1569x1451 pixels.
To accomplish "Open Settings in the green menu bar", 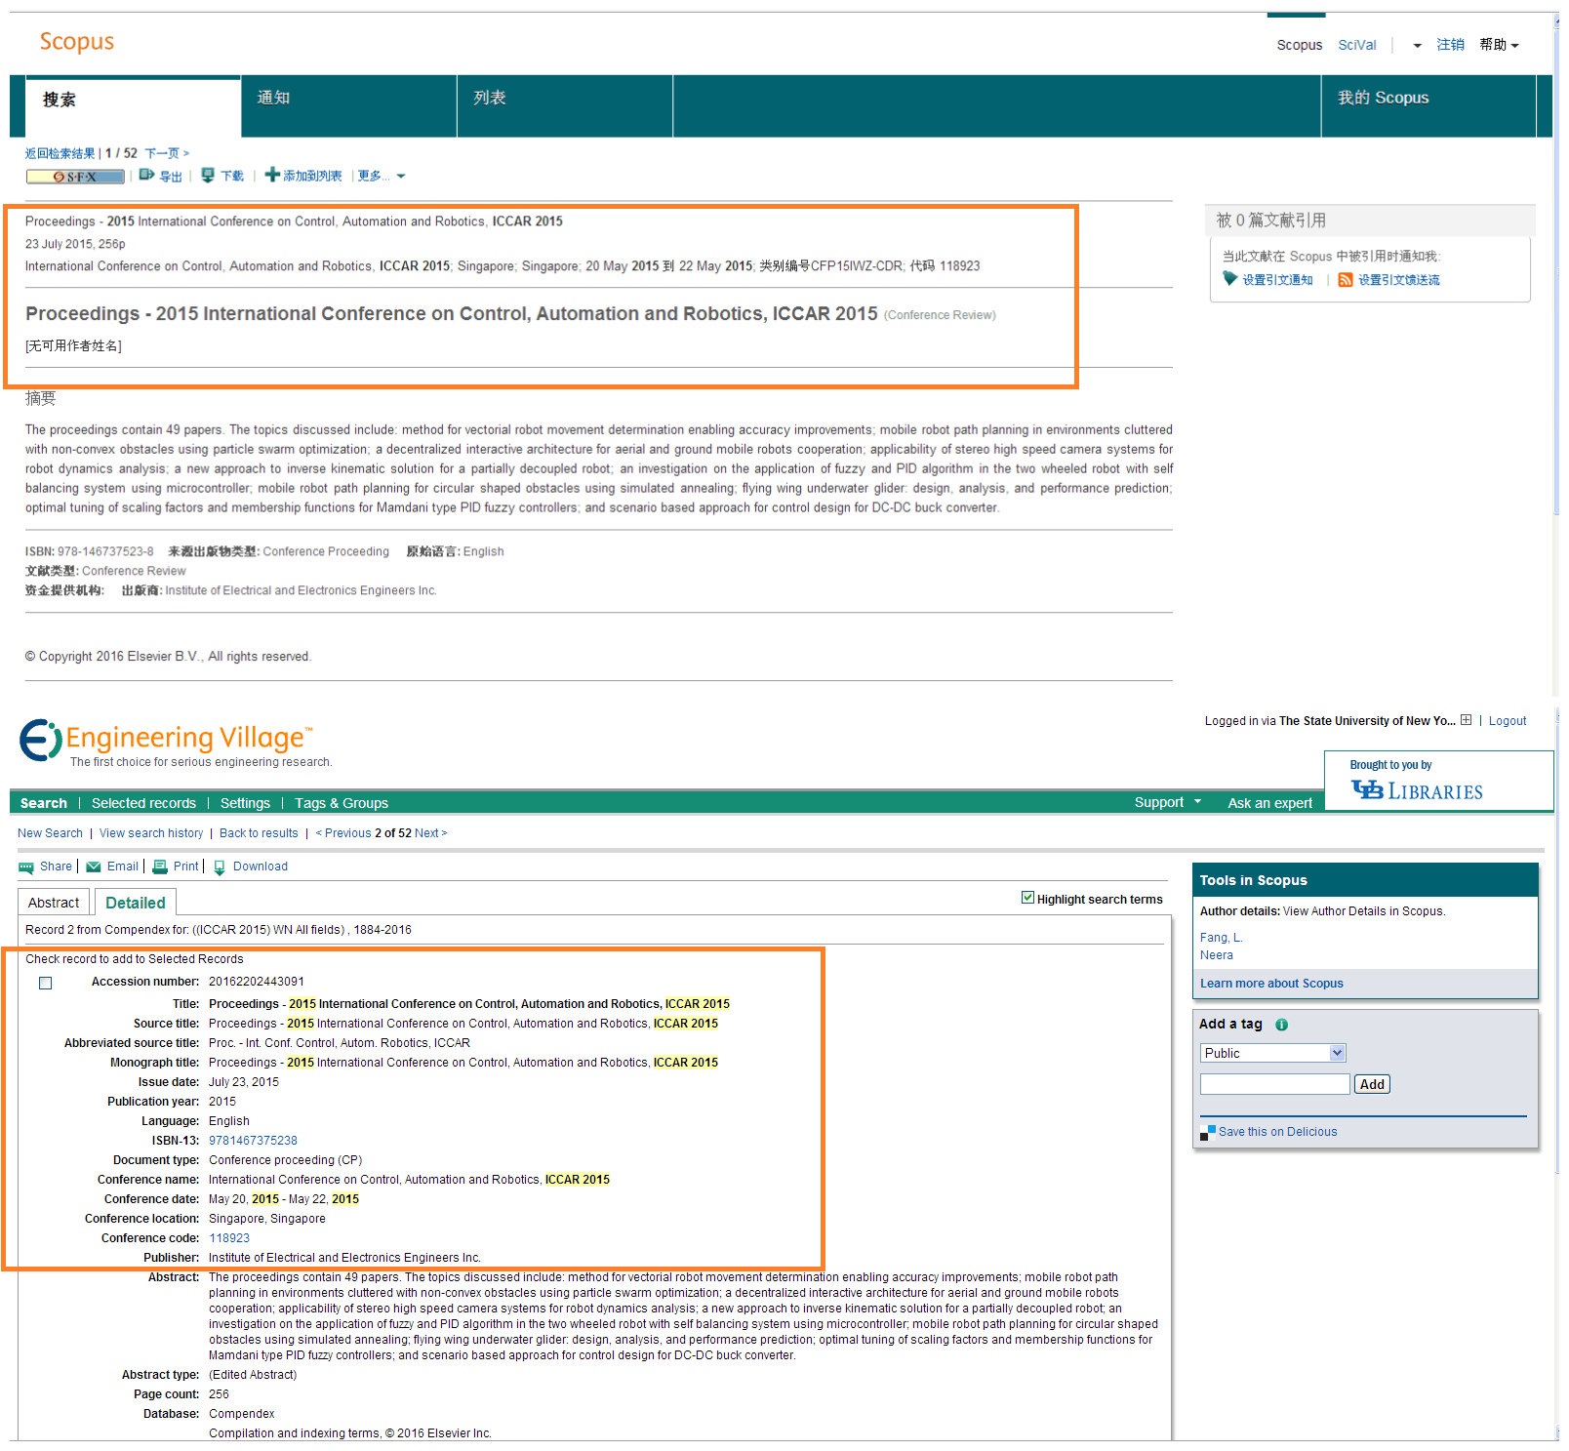I will click(x=245, y=803).
